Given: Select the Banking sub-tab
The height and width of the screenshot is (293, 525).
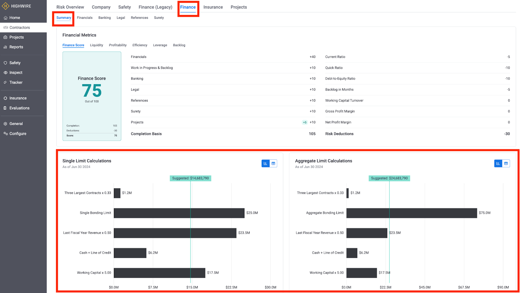Looking at the screenshot, I should (x=104, y=18).
